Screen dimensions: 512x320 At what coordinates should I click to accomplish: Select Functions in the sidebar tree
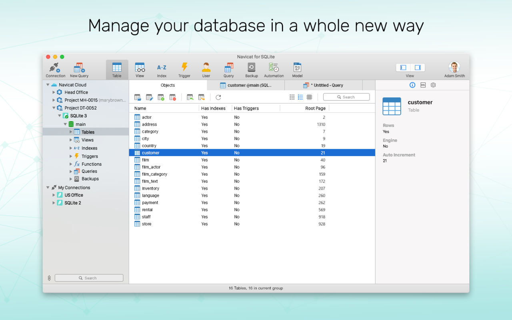click(x=86, y=164)
